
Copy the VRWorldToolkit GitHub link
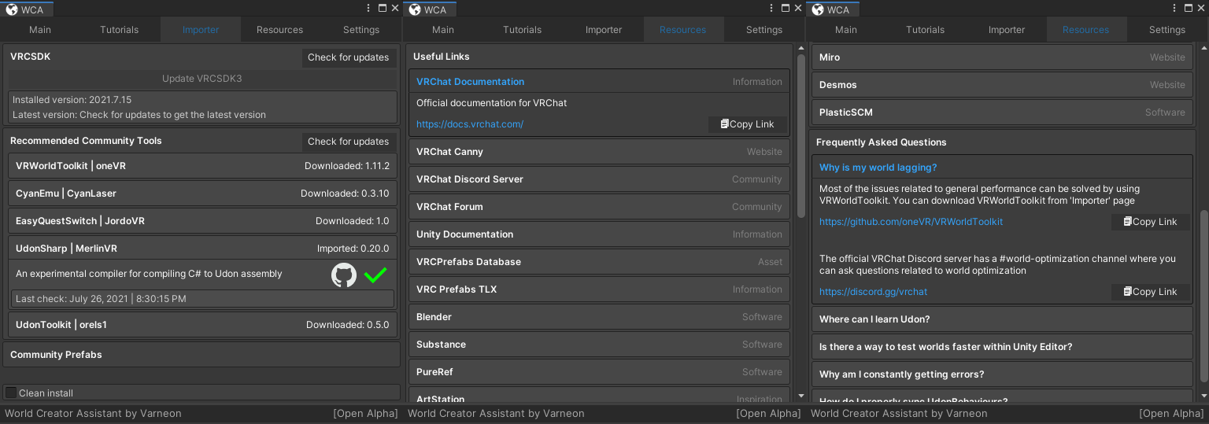(1150, 222)
